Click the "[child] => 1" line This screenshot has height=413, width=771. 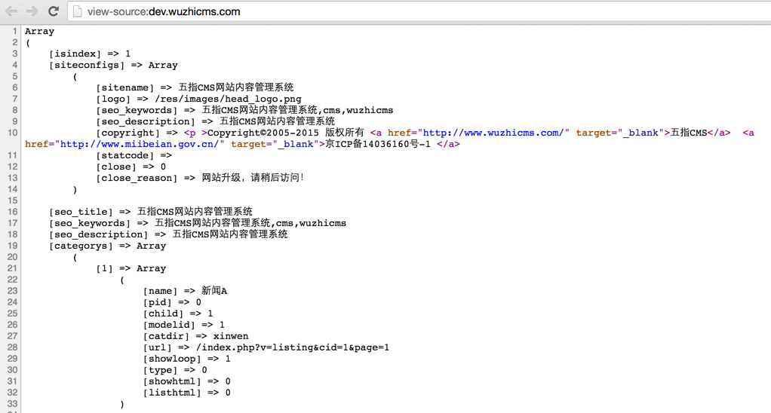pyautogui.click(x=178, y=314)
